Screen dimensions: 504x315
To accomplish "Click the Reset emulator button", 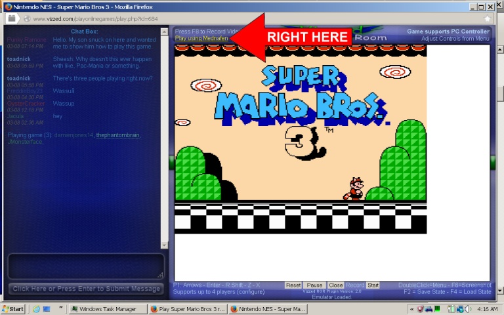I will click(x=293, y=285).
